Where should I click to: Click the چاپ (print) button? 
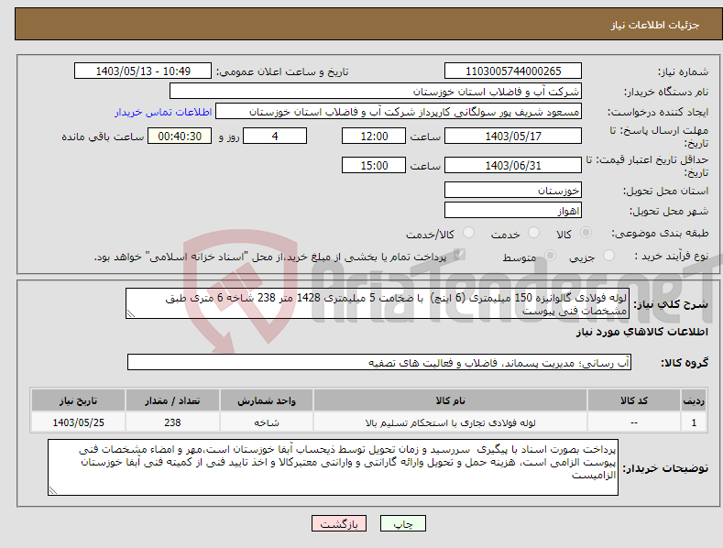402,523
